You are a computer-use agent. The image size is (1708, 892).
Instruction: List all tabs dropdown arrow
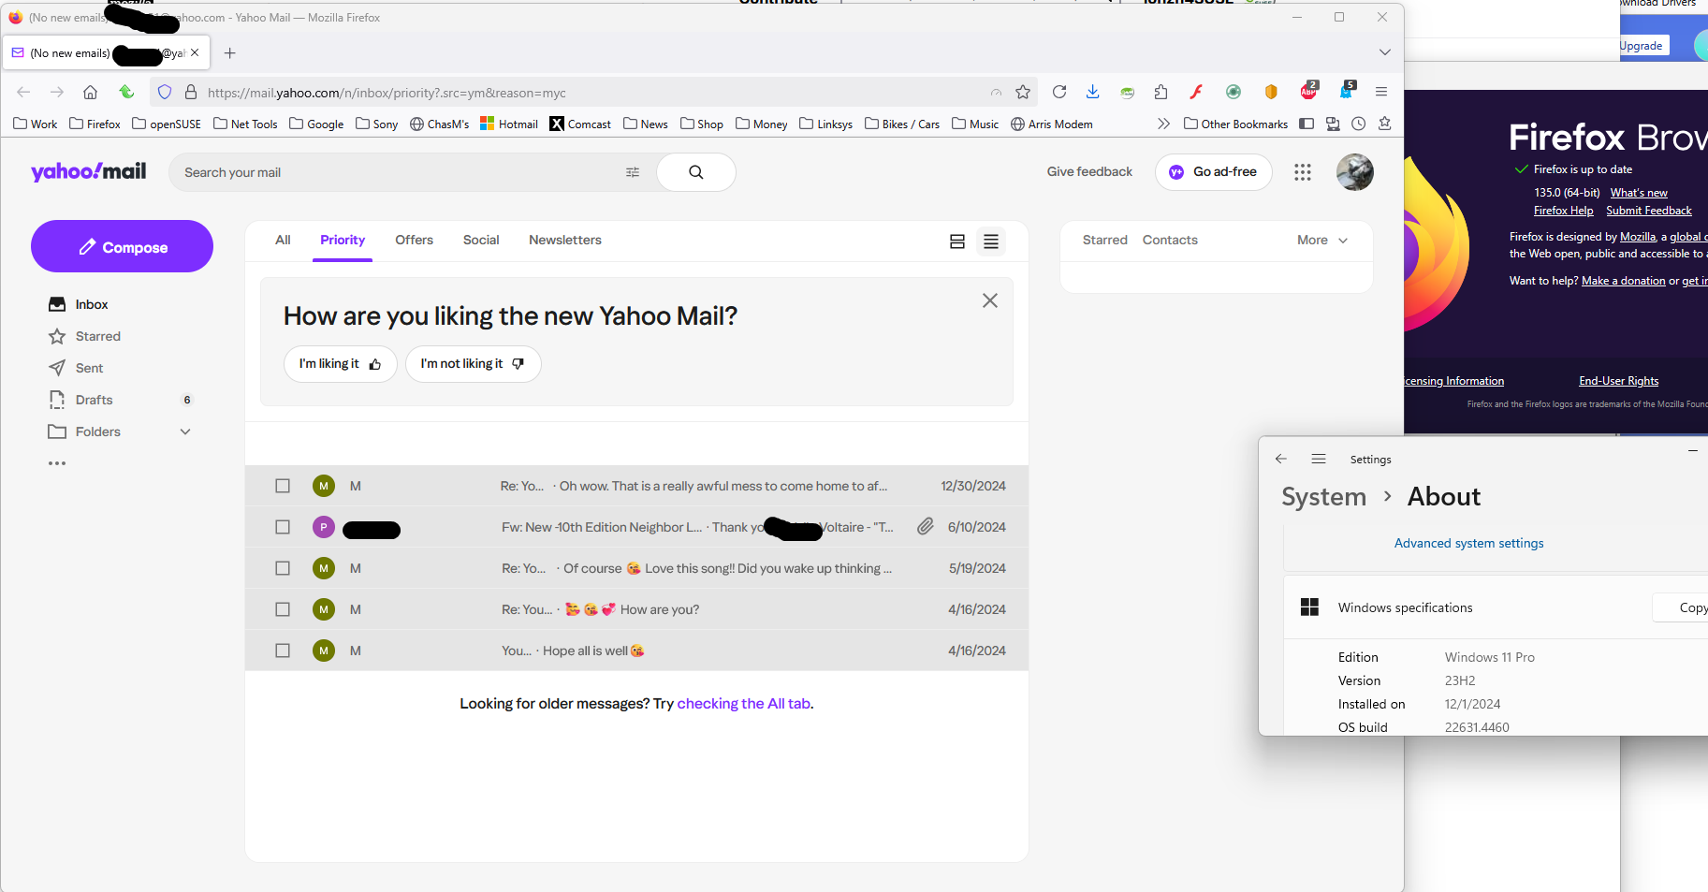click(1385, 52)
